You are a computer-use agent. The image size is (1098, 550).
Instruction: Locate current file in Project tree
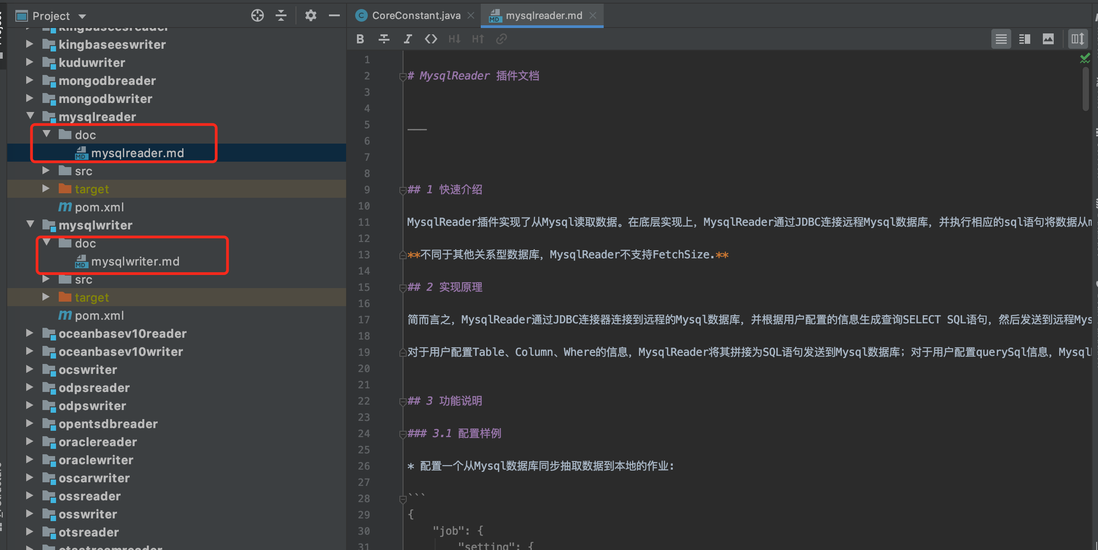(258, 16)
